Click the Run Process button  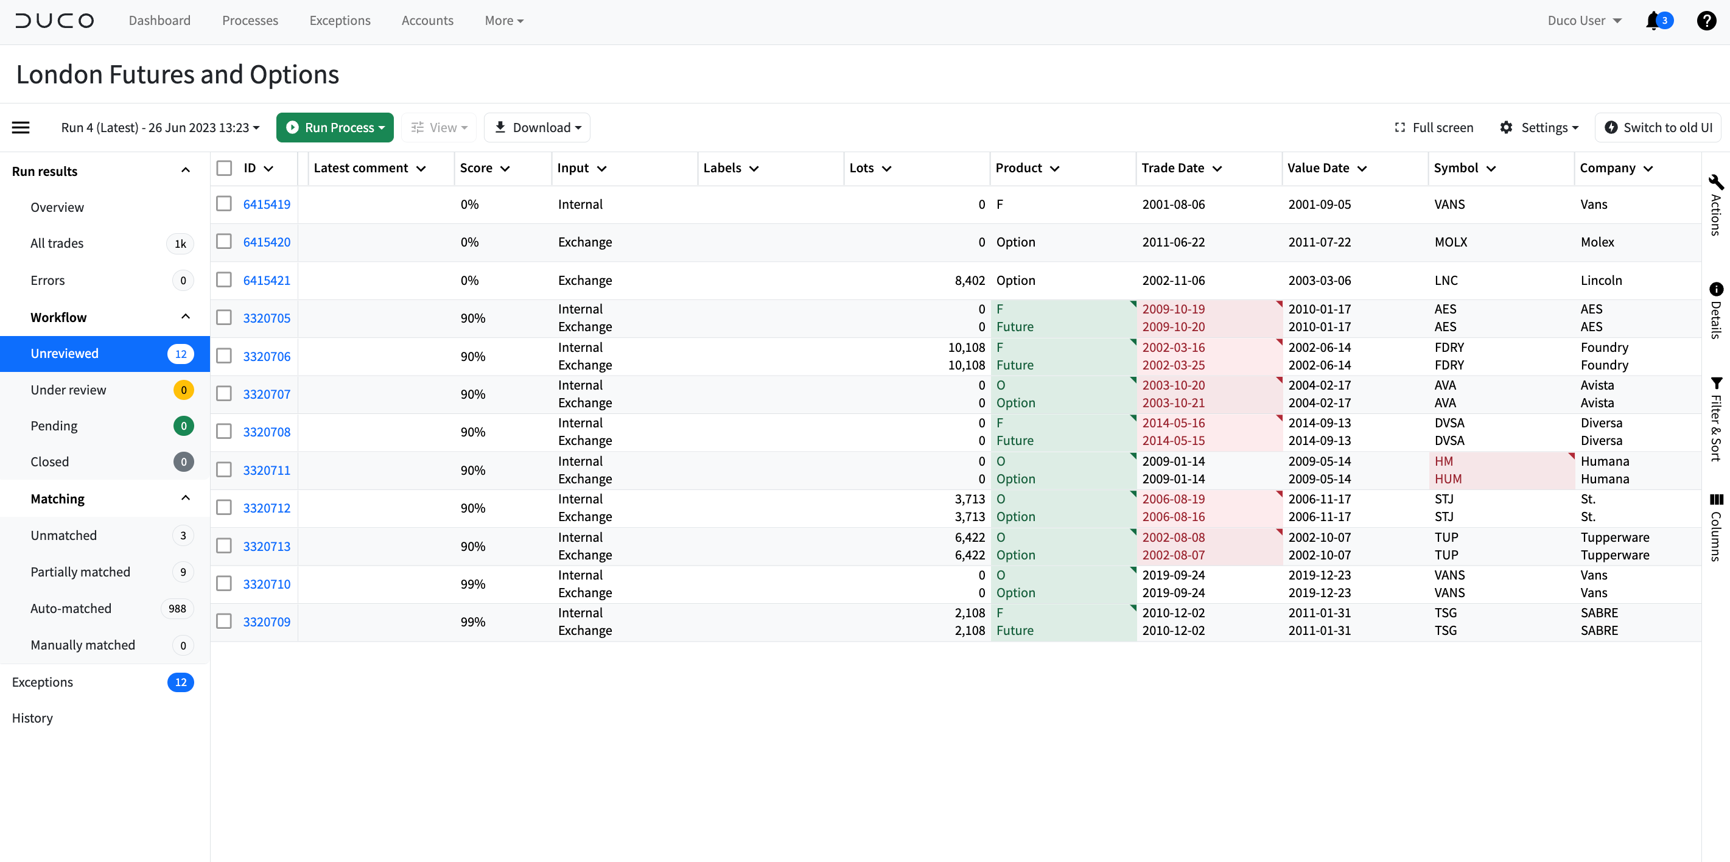tap(334, 127)
